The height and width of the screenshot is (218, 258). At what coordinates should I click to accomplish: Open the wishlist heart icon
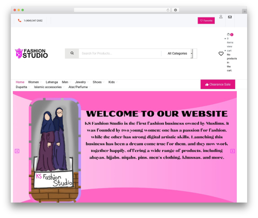221,54
